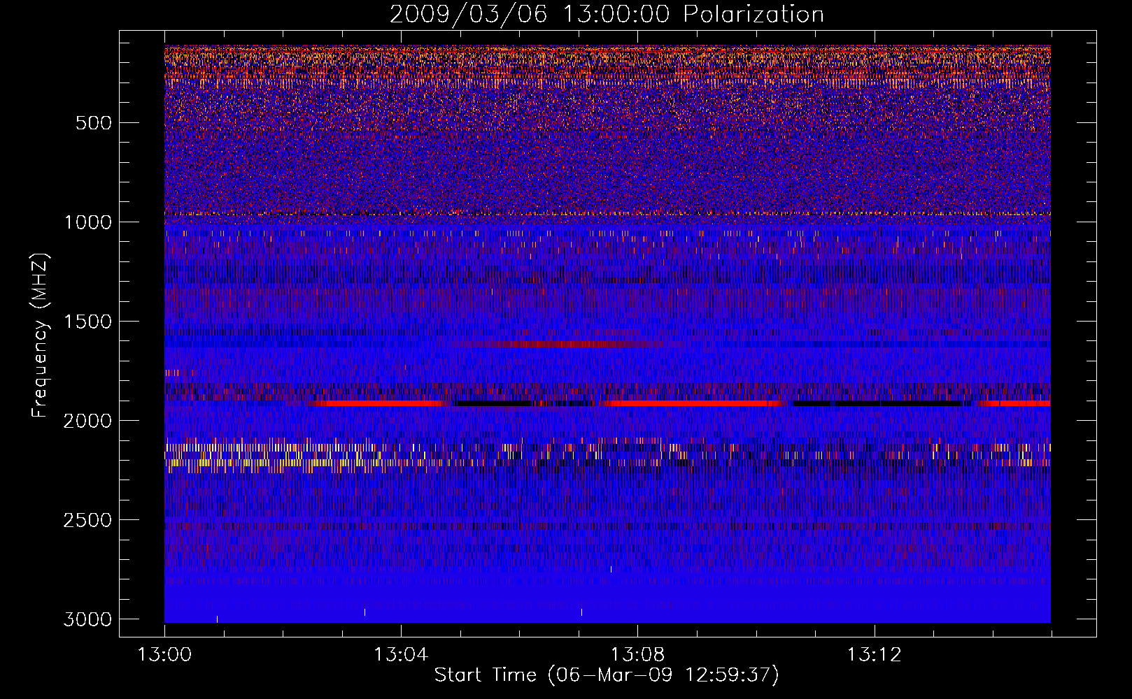
Task: Click the 'Start Time (06-Mar-09 12:59:37)' label
Action: click(x=607, y=675)
